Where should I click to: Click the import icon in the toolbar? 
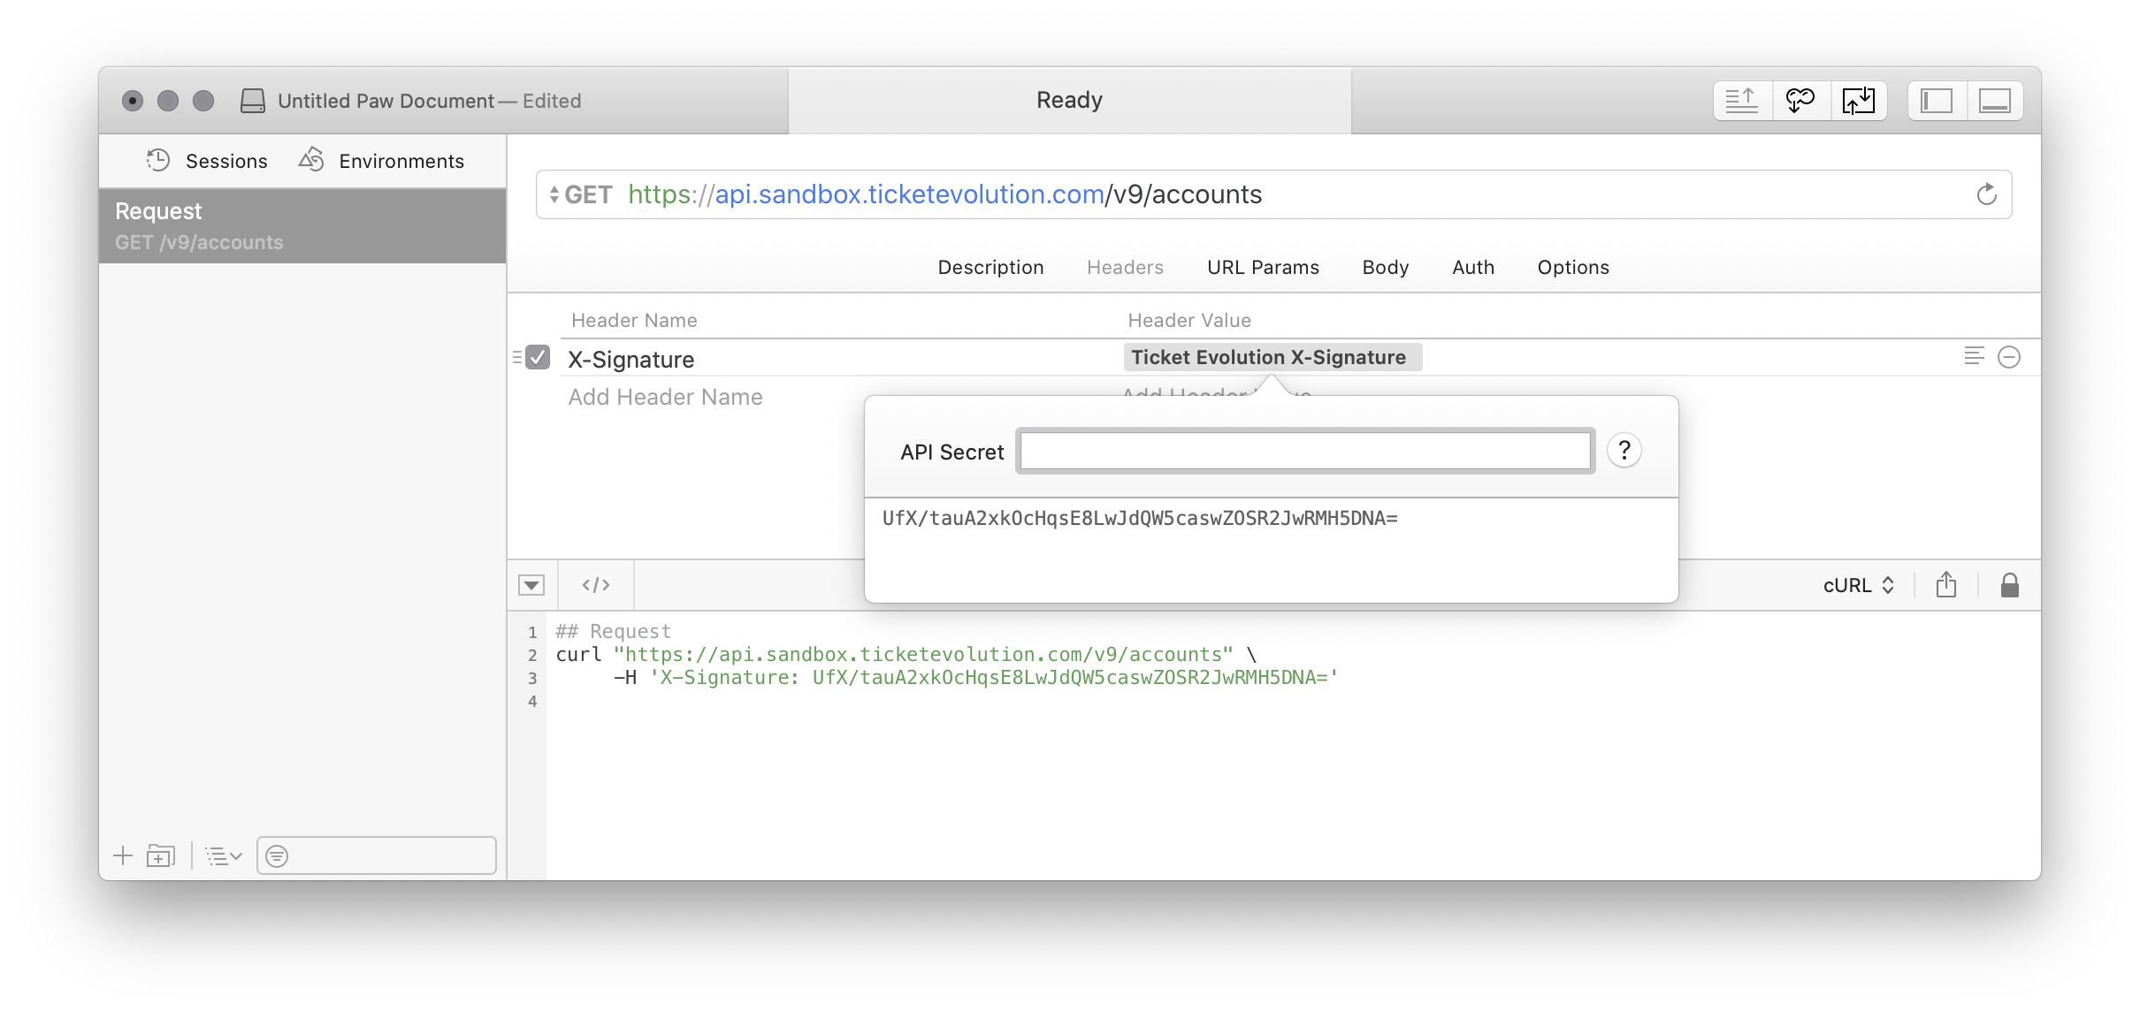1858,101
